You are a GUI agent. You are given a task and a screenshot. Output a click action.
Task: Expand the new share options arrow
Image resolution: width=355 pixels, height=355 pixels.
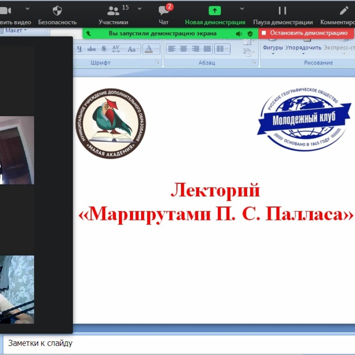pos(242,8)
